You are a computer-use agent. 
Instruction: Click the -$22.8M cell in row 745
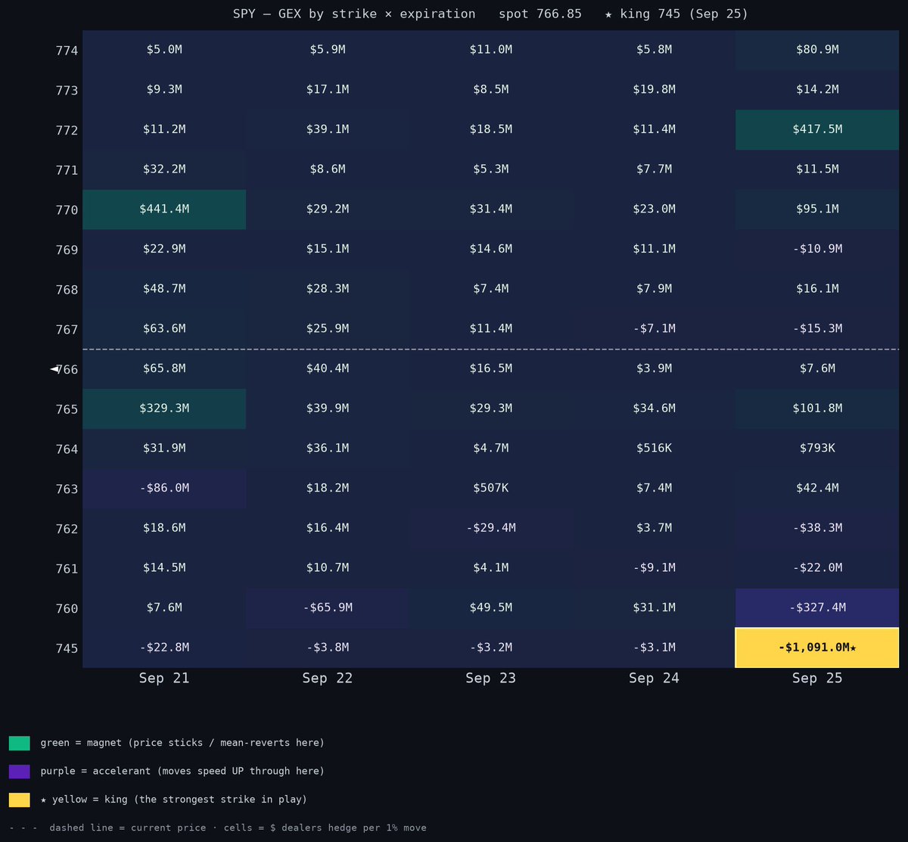pyautogui.click(x=164, y=648)
